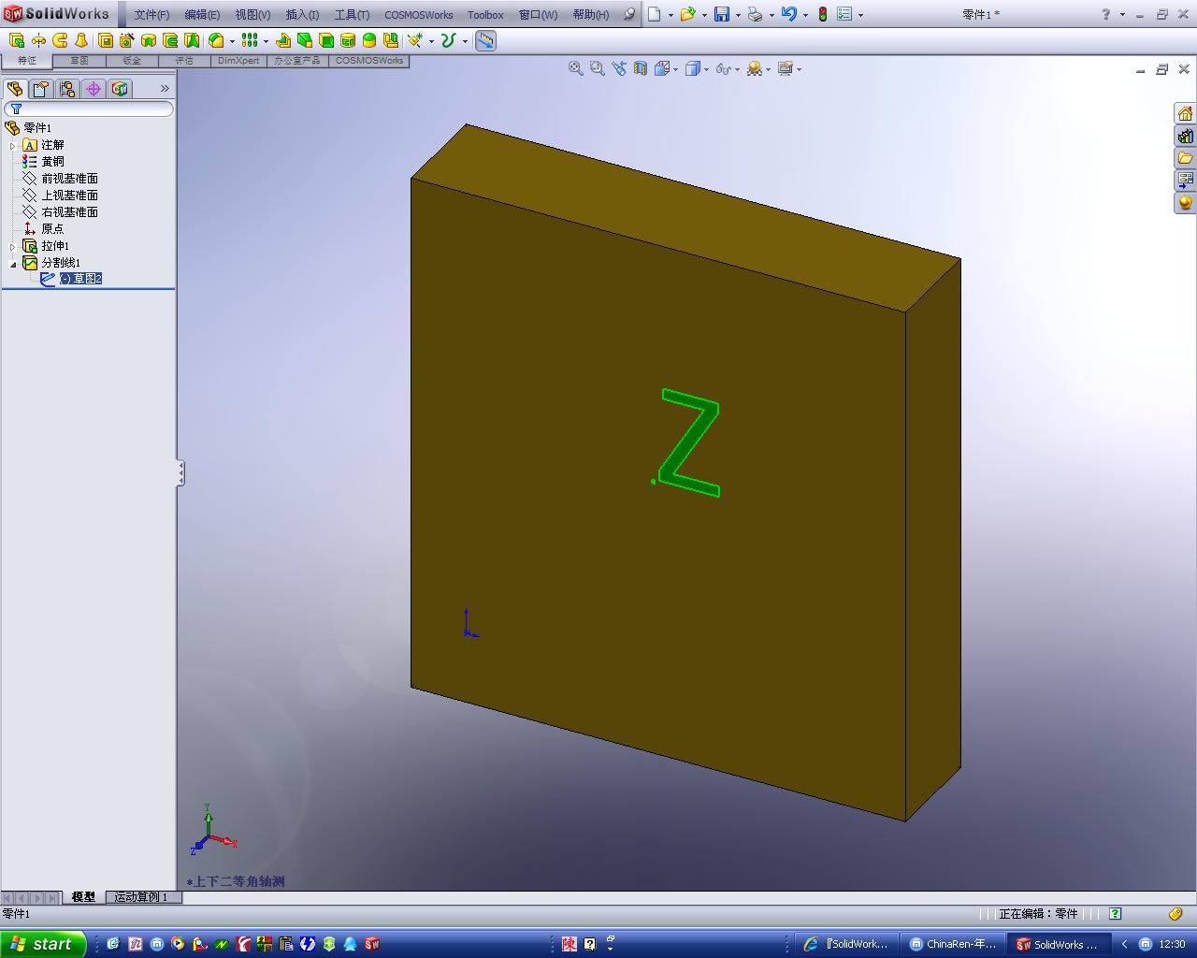The image size is (1197, 958).
Task: Open the View Orientation dropdown
Action: [x=666, y=68]
